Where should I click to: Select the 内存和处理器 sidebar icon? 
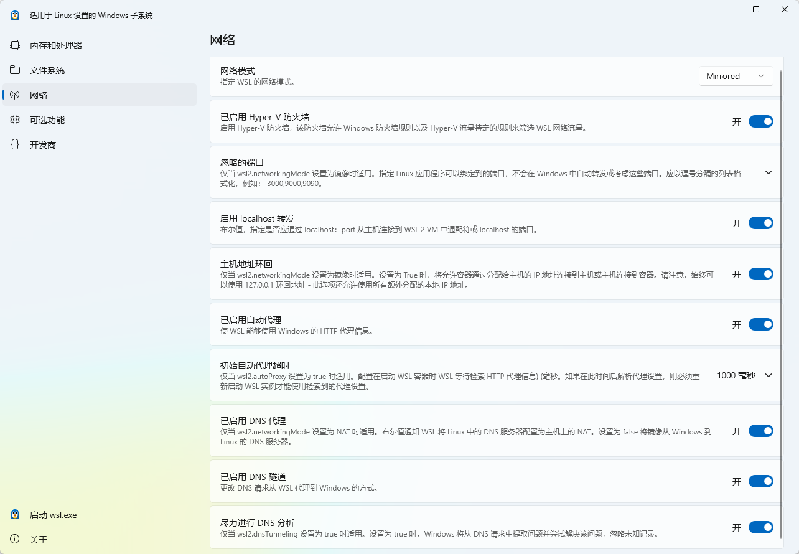[x=15, y=44]
